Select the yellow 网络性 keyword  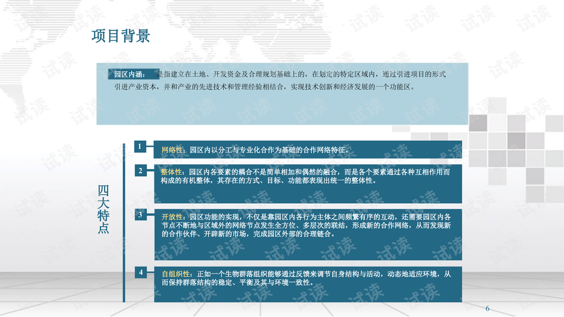click(x=172, y=150)
